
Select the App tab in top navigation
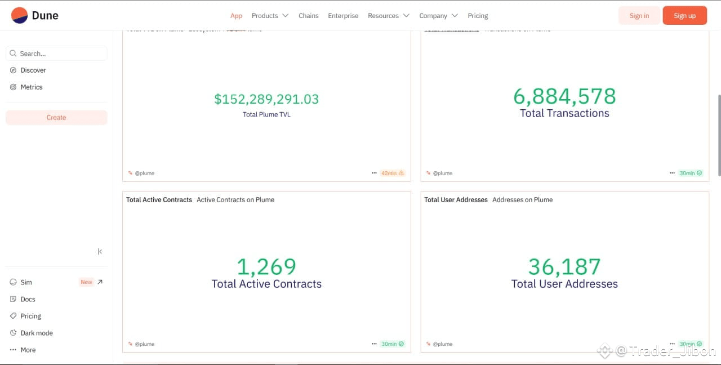click(x=236, y=16)
